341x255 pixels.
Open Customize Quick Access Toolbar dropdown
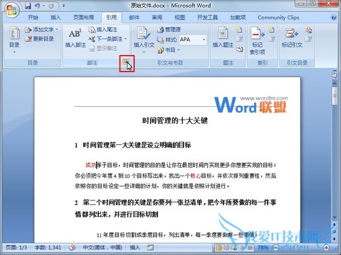[64, 6]
